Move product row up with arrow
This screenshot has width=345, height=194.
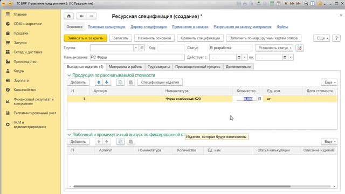99,82
